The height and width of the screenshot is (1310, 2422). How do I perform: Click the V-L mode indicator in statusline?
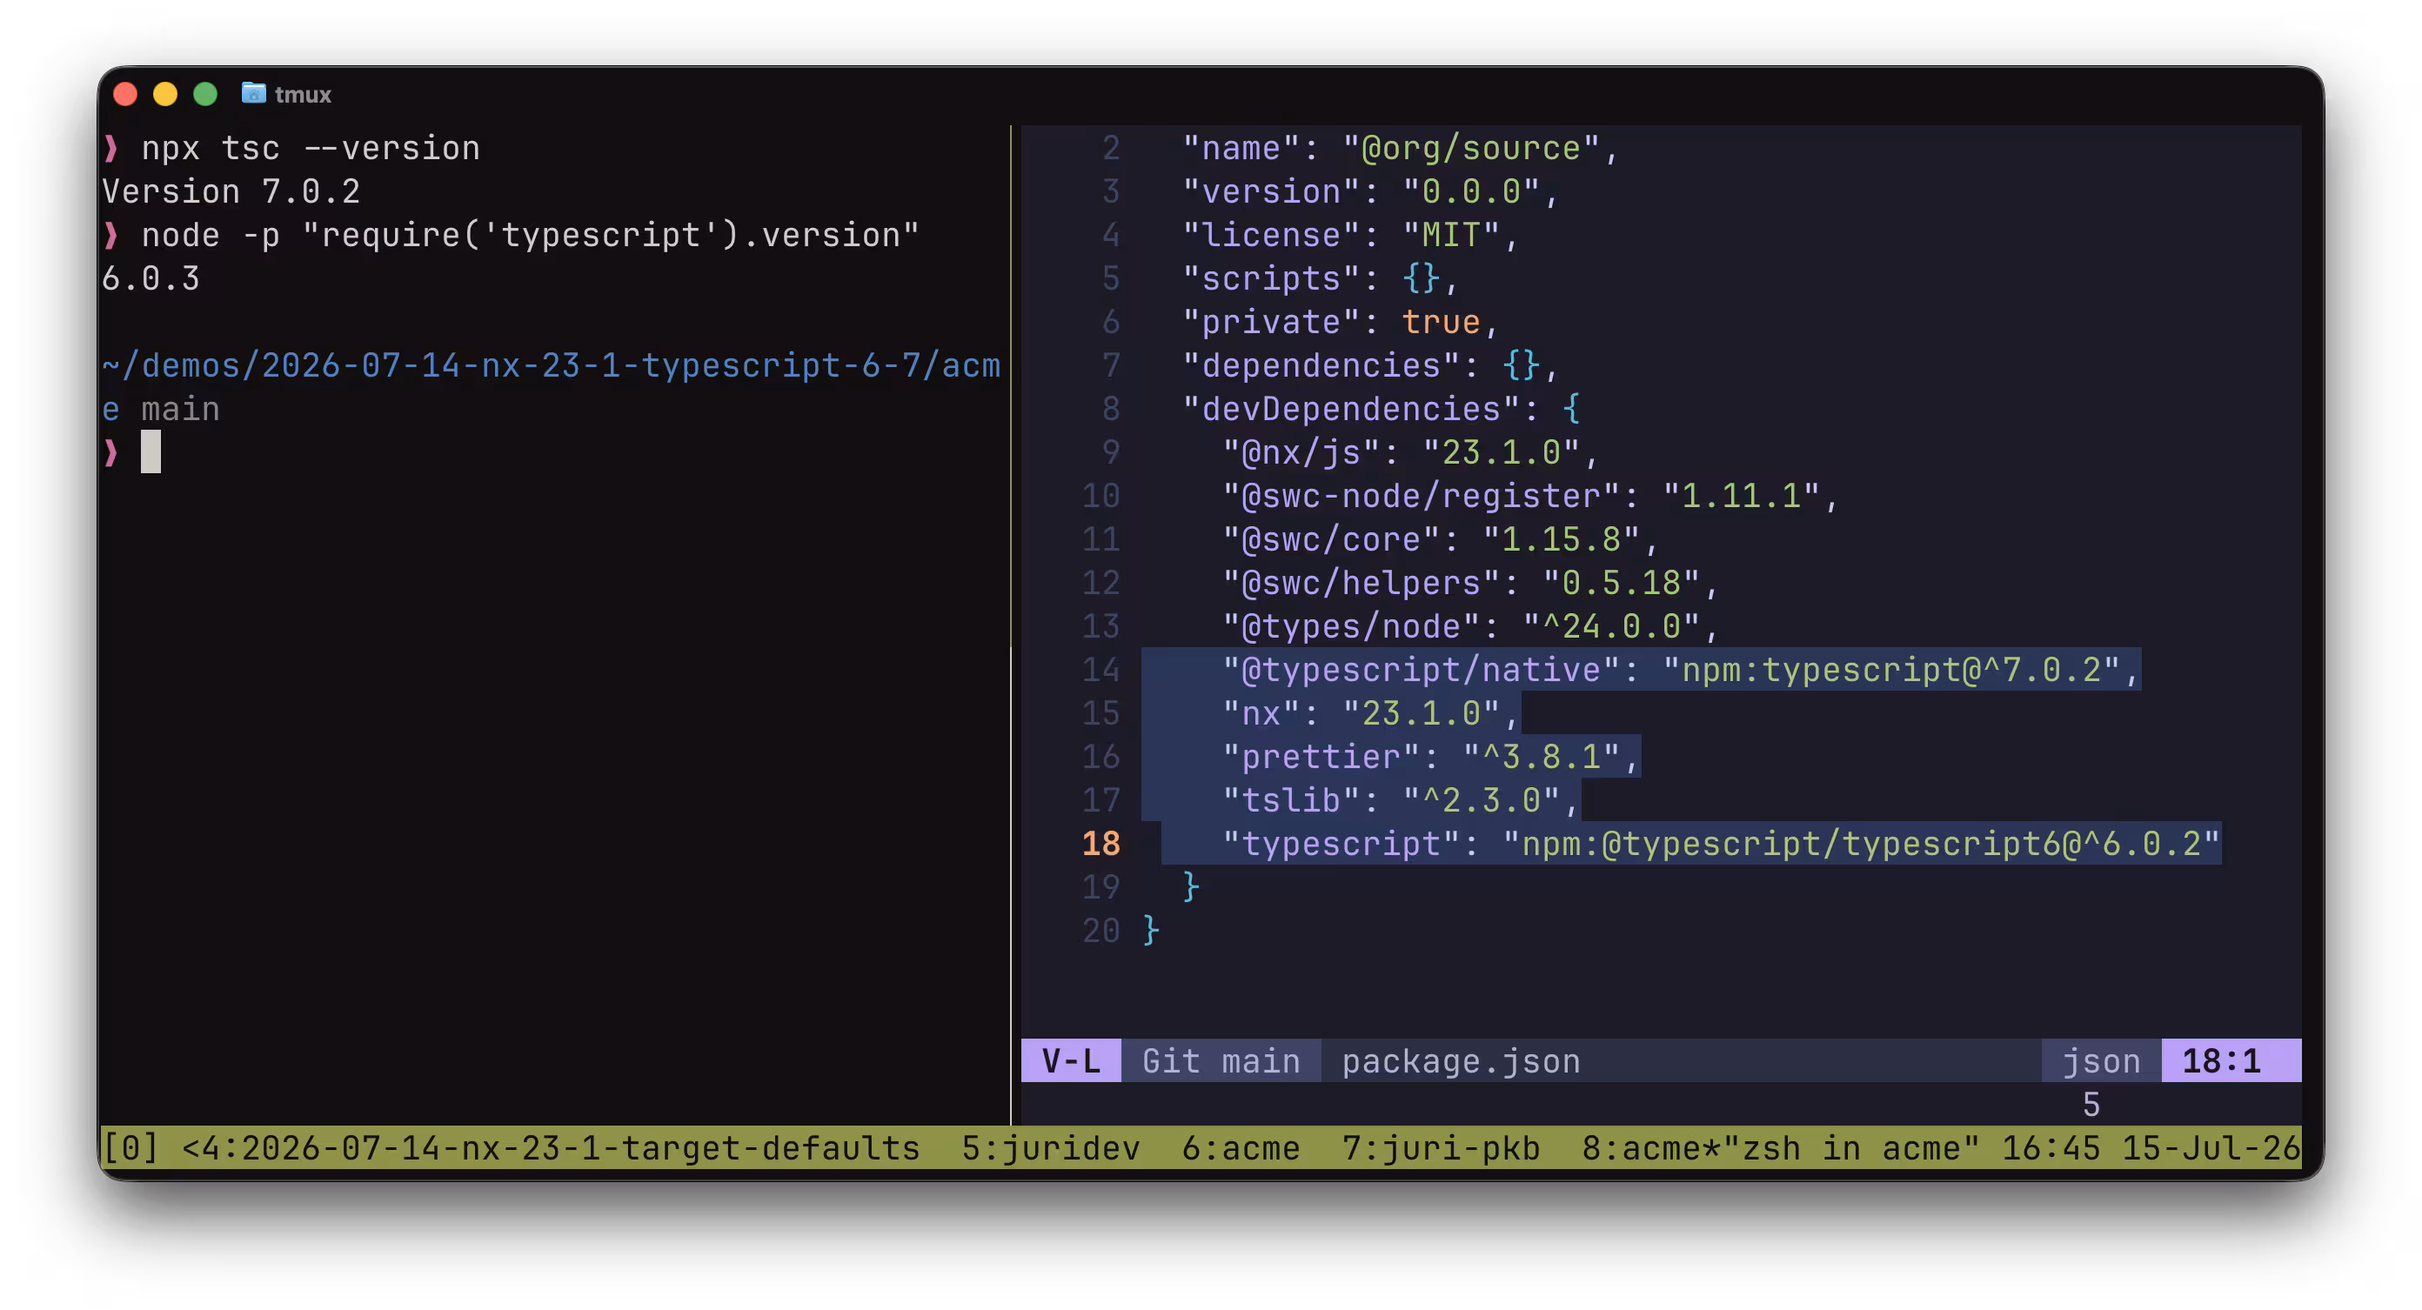[x=1071, y=1061]
